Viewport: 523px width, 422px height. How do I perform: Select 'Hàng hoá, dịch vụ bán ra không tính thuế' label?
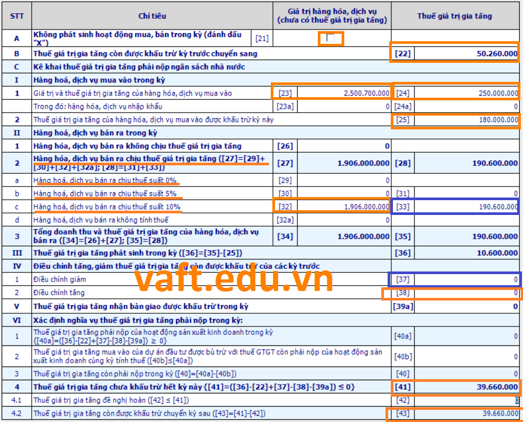tap(100, 220)
